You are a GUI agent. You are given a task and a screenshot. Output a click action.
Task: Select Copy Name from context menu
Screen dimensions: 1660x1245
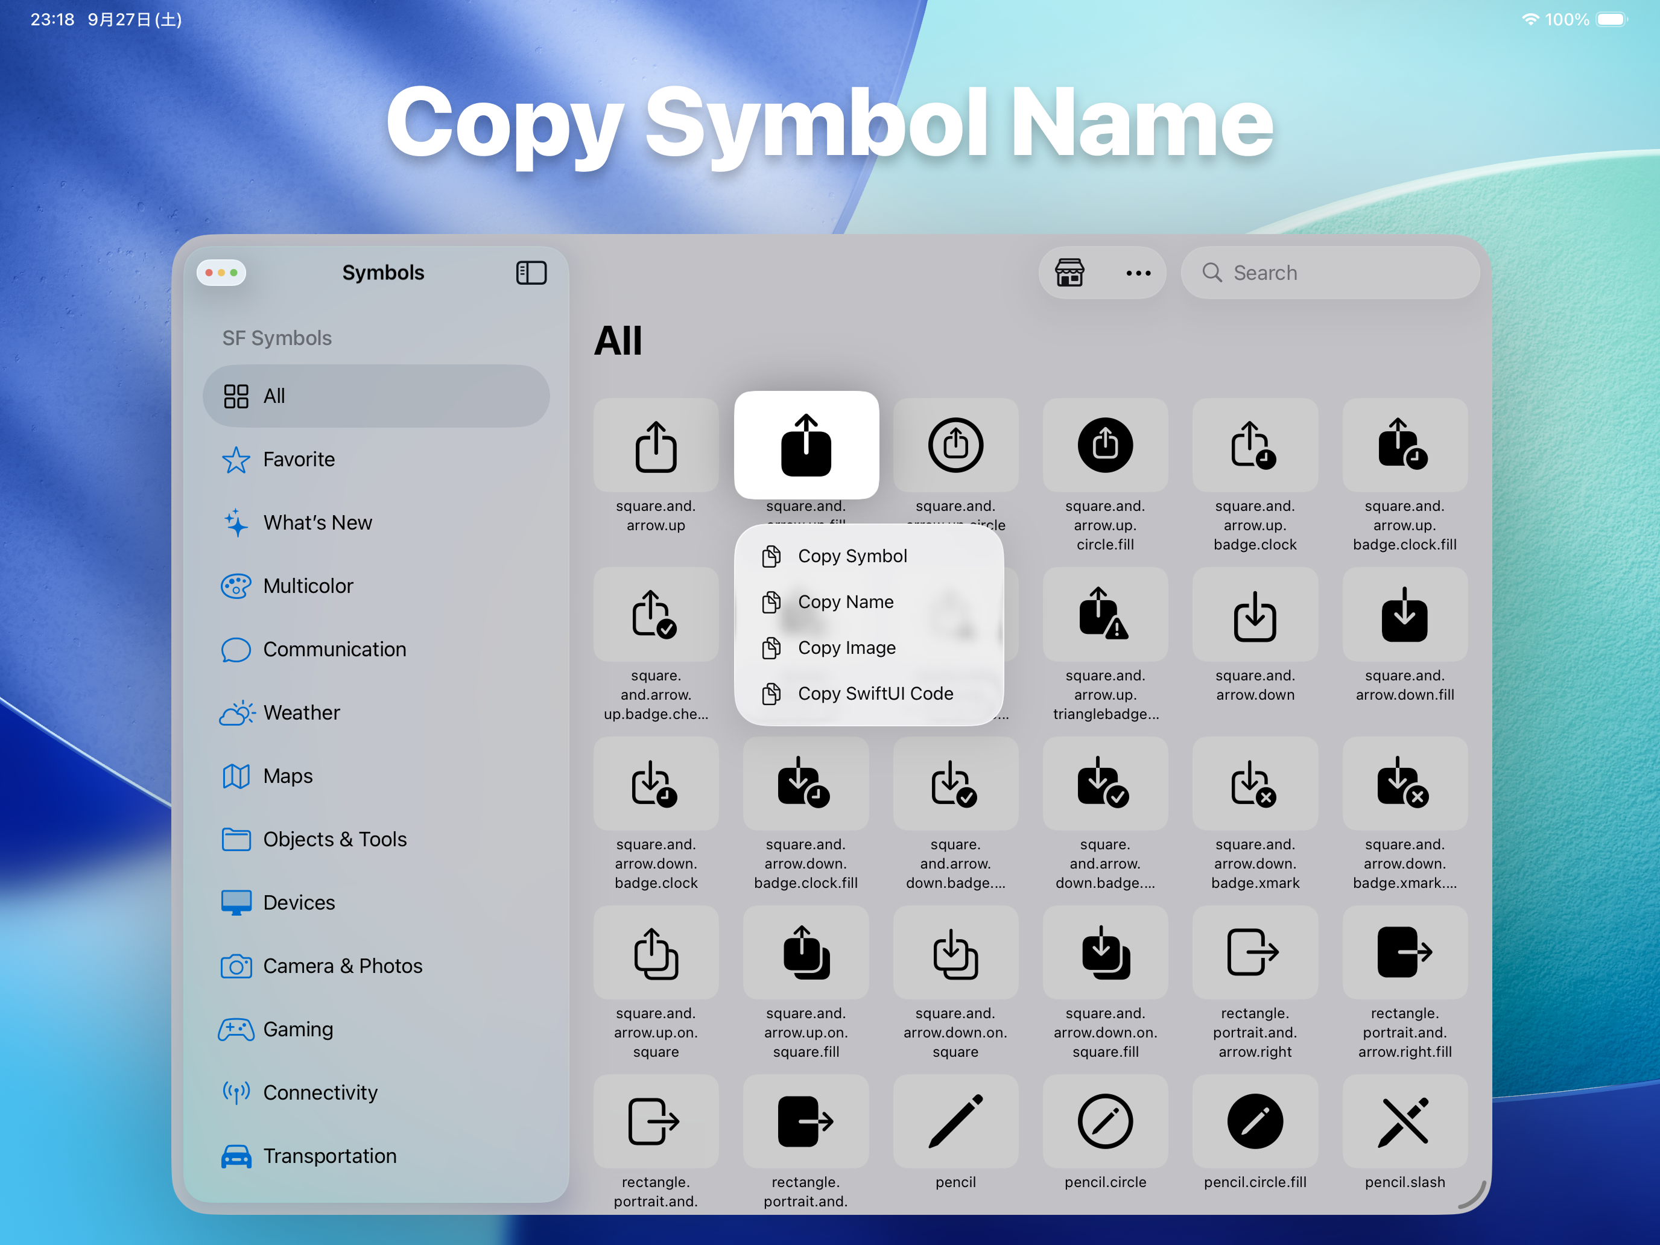[845, 602]
